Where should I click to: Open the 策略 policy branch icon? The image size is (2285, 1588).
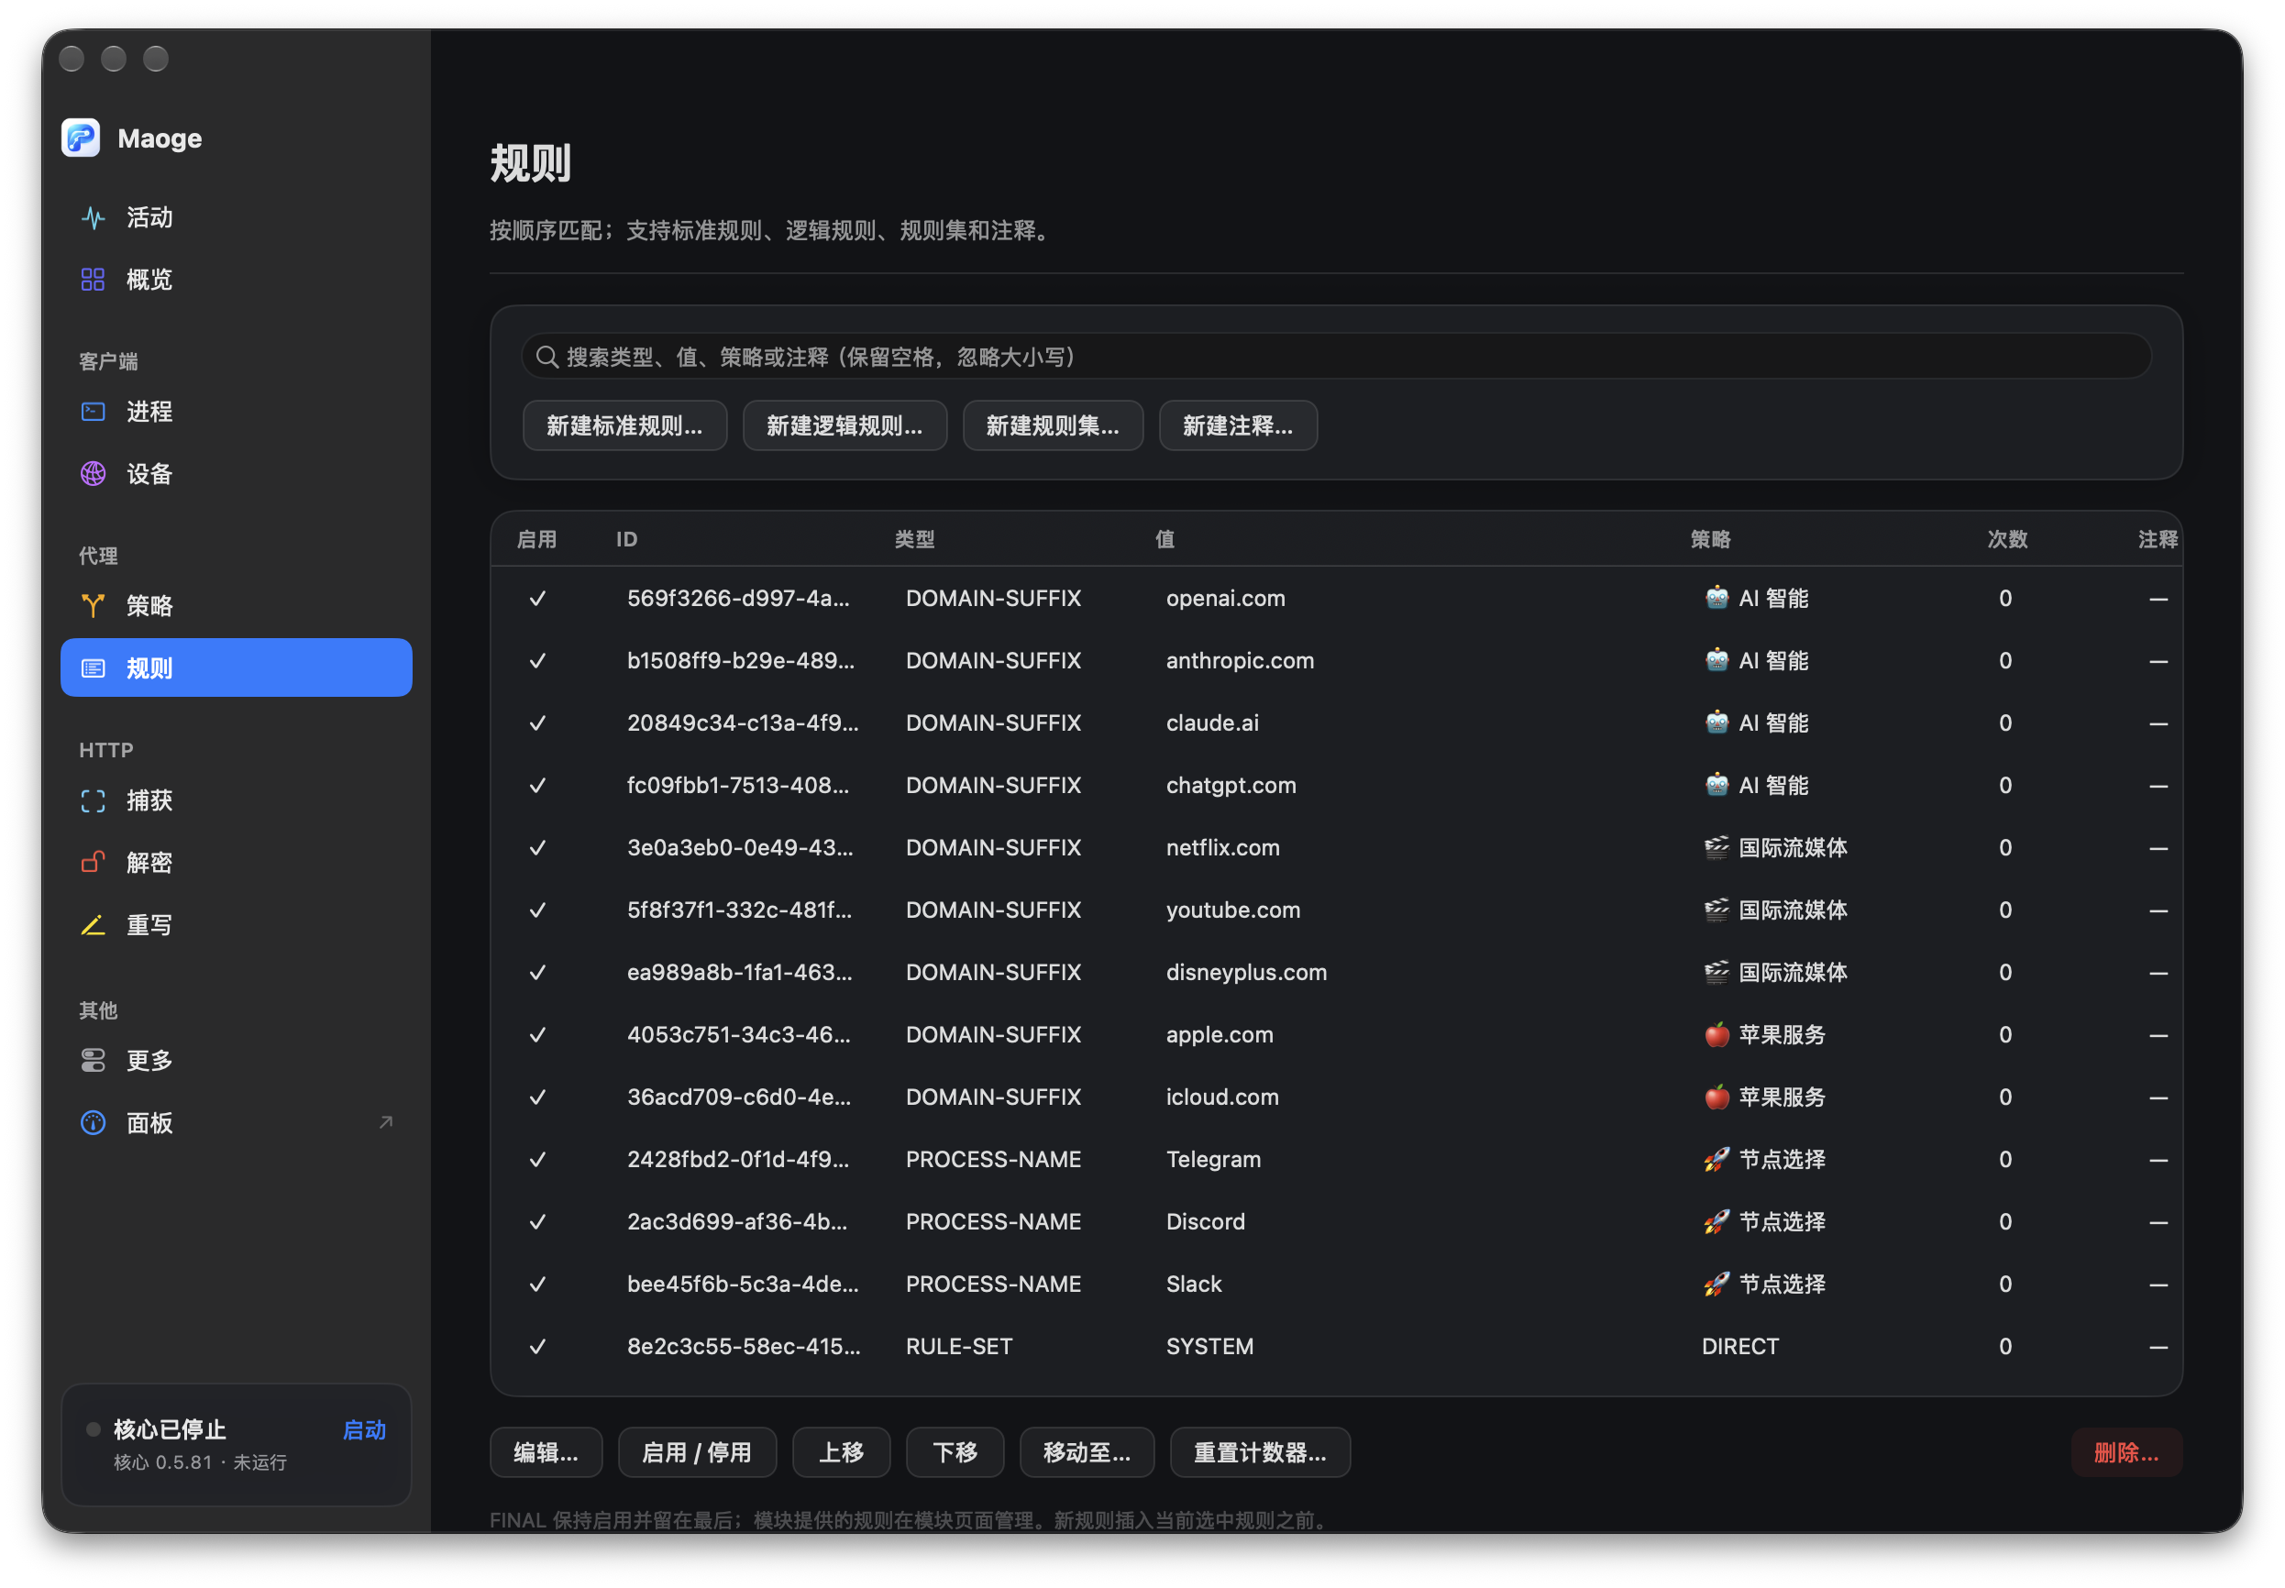(x=93, y=605)
